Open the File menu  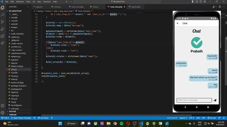(x=7, y=1)
